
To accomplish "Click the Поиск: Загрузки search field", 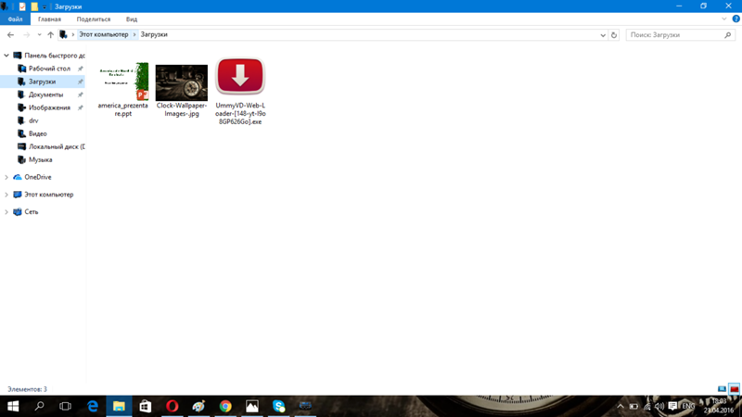I will 675,35.
